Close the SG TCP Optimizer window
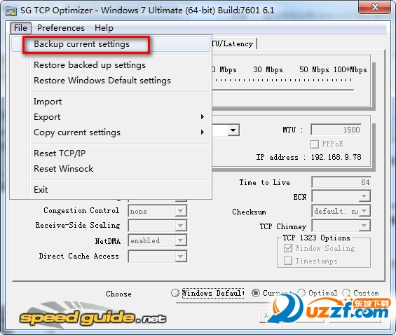This screenshot has width=396, height=335. [374, 8]
